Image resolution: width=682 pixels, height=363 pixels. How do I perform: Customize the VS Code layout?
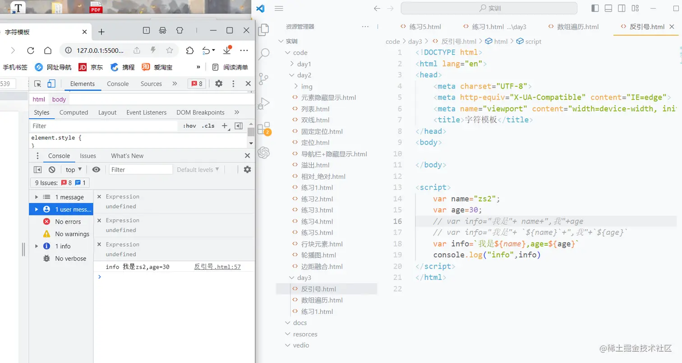click(635, 8)
